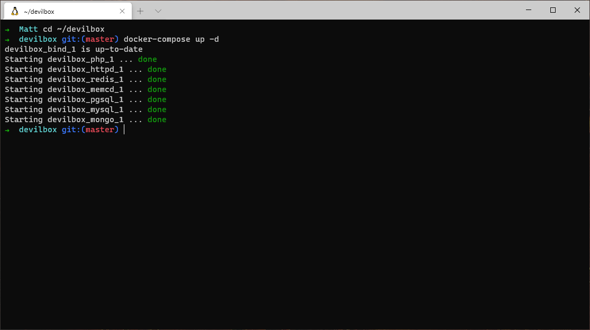
Task: Click 'Starting devilbox_redis_1' text
Action: (64, 80)
